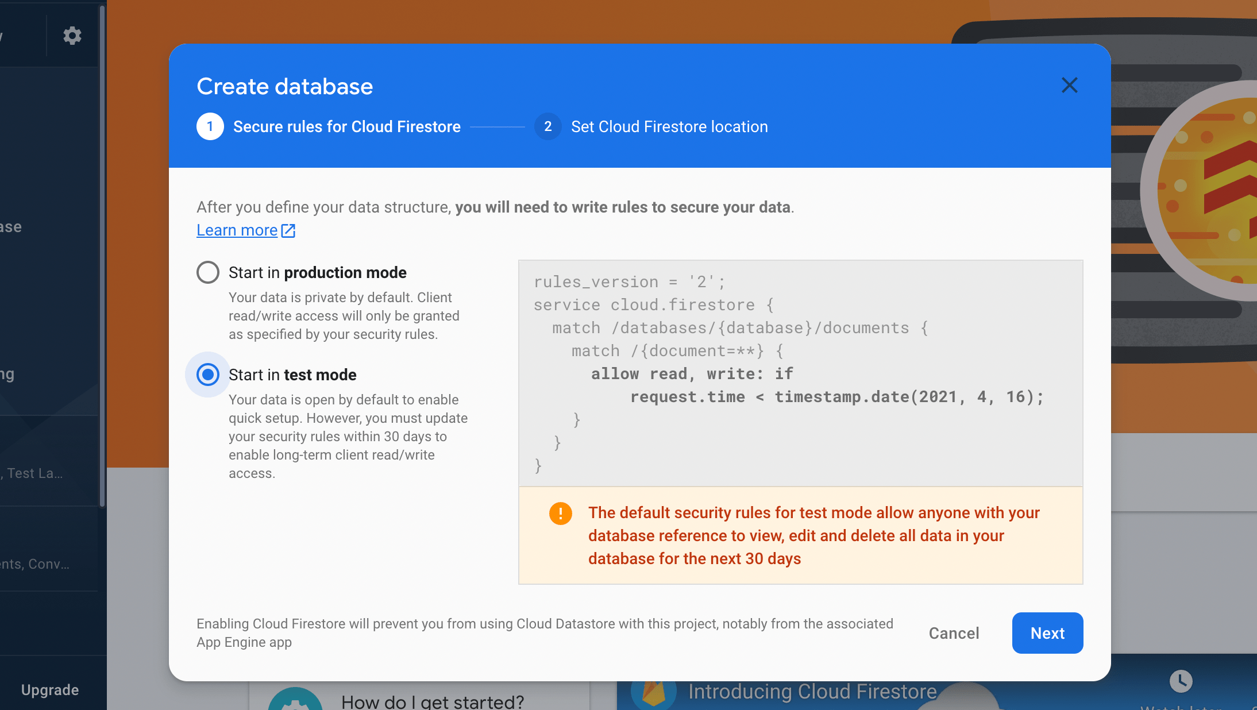Click the Start in production mode label
This screenshot has height=710, width=1257.
(x=317, y=272)
